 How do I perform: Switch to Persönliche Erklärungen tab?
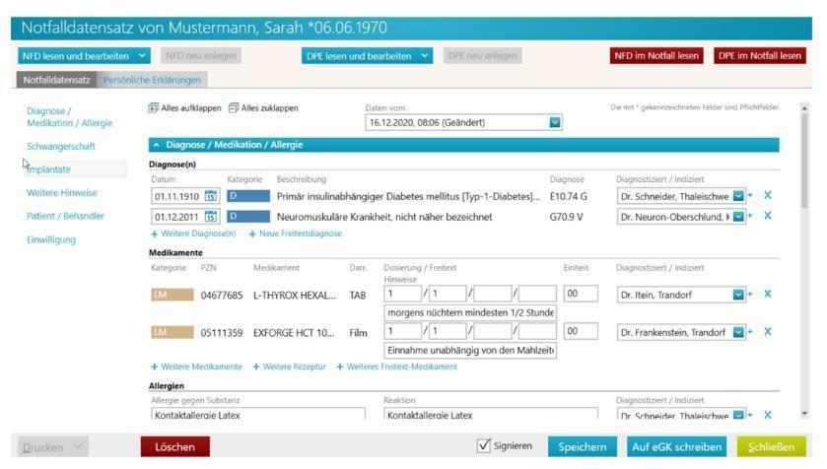pyautogui.click(x=152, y=80)
